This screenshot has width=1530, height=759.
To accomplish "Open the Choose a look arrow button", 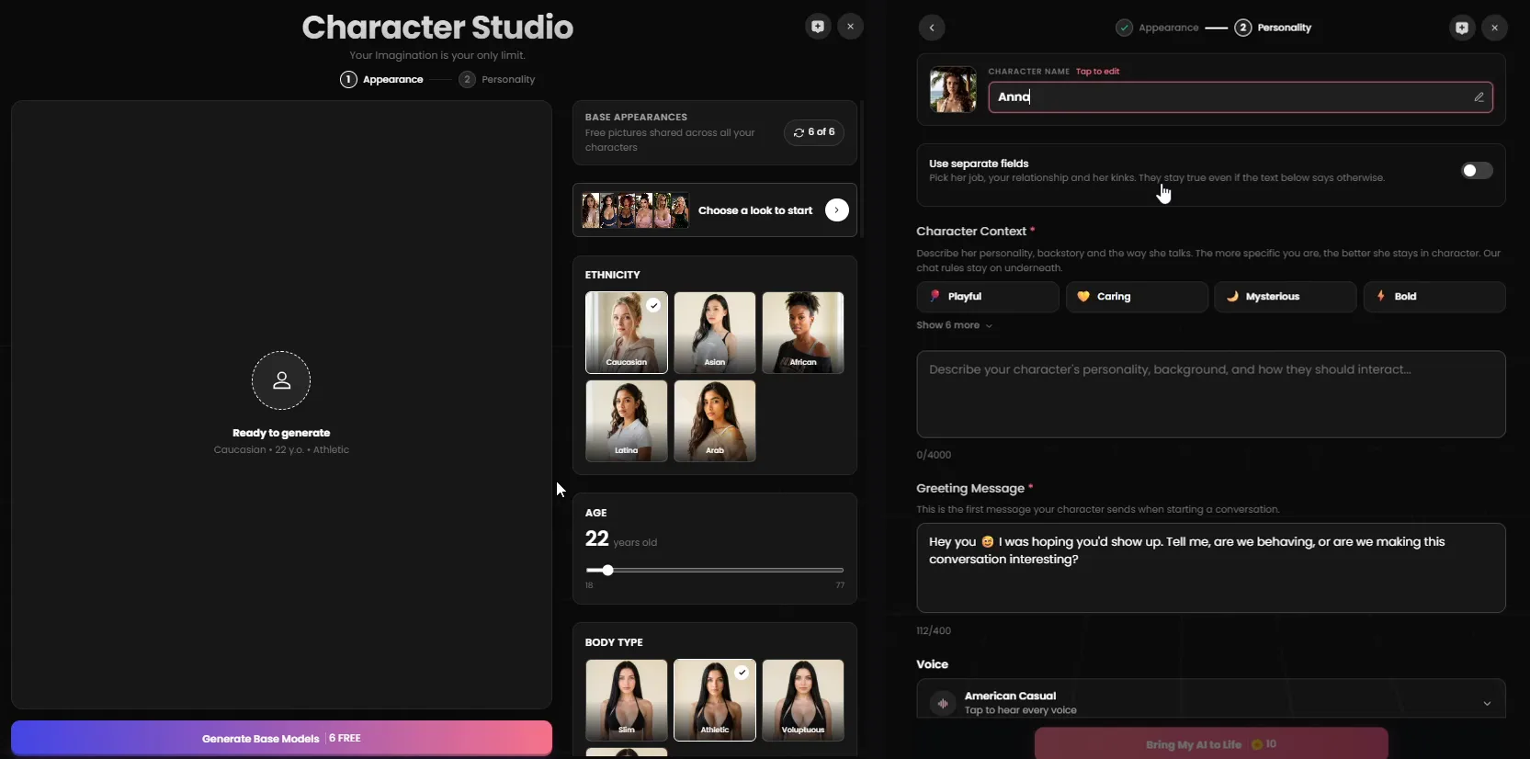I will tap(837, 210).
